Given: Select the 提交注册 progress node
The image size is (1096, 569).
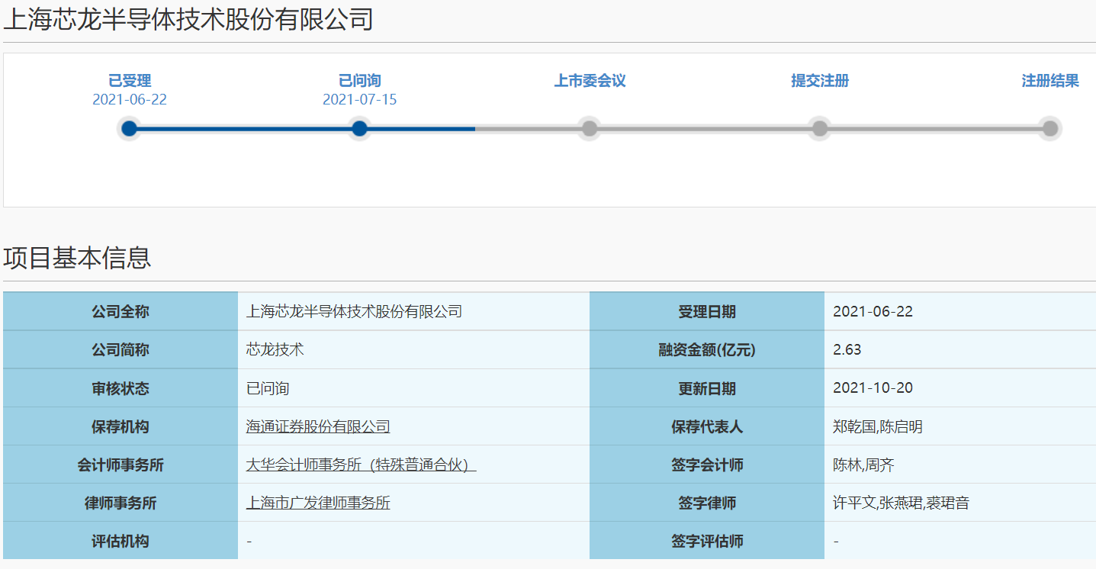Looking at the screenshot, I should tap(819, 128).
